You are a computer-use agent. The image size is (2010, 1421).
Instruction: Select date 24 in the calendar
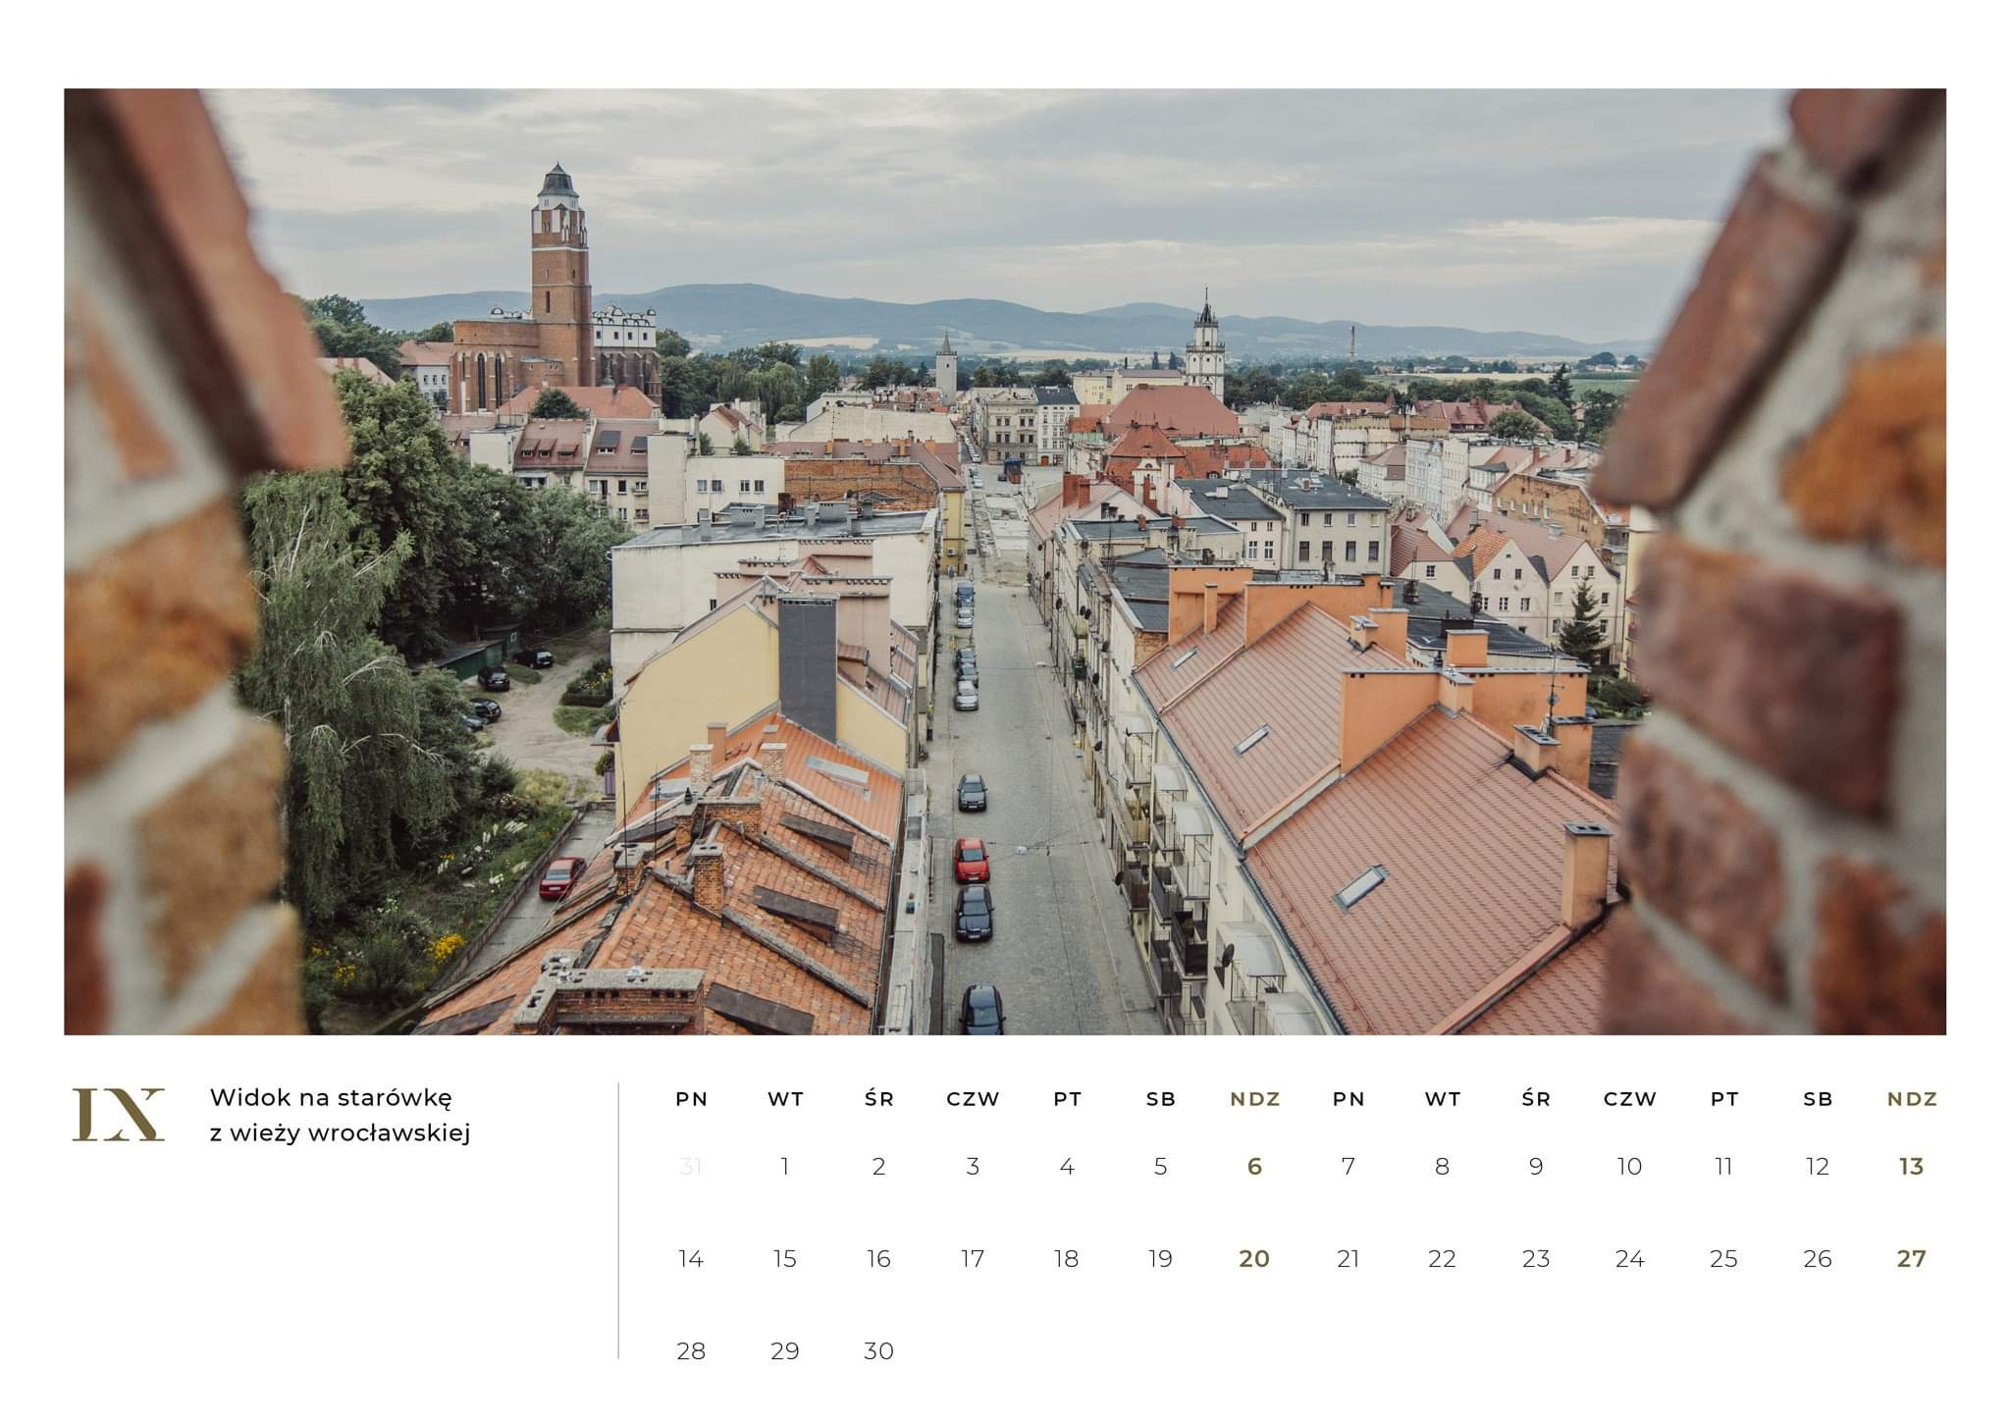[x=1629, y=1259]
